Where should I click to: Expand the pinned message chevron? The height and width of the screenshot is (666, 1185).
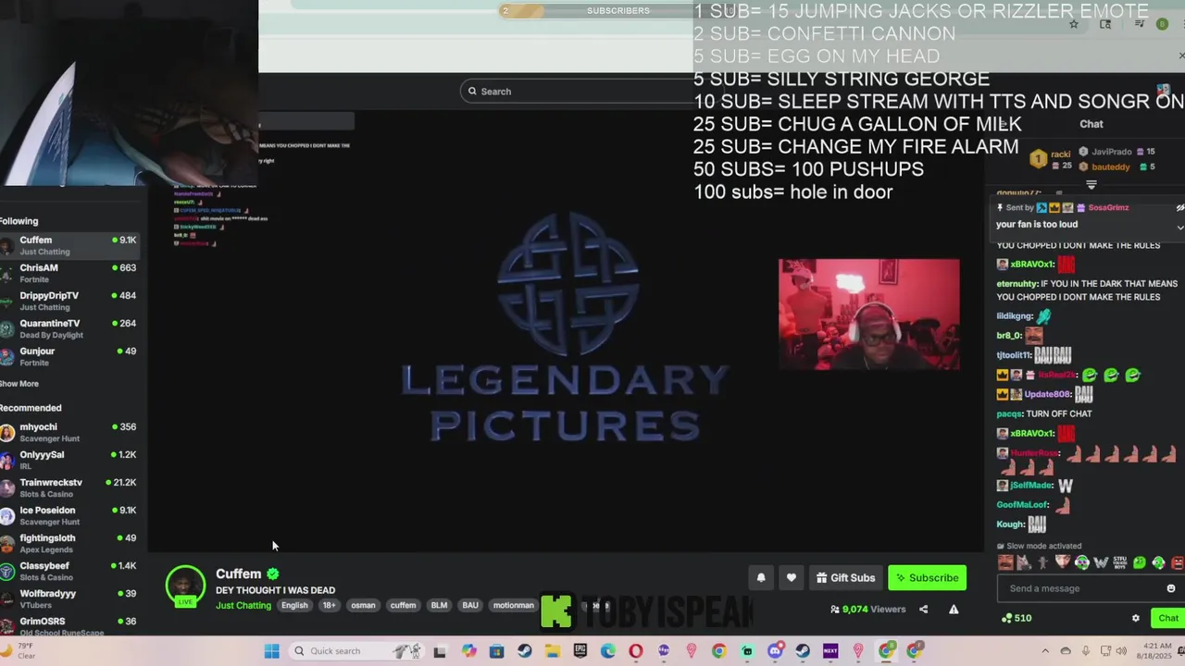(x=1179, y=227)
